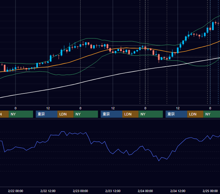Click the 2/22 00:00 time axis label
This screenshot has width=220, height=194.
click(16, 191)
